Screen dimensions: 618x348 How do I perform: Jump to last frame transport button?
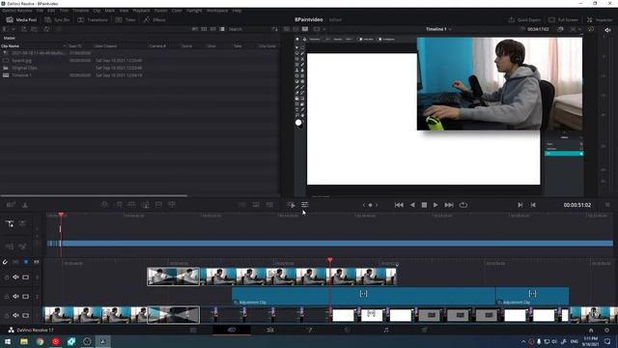pos(449,205)
